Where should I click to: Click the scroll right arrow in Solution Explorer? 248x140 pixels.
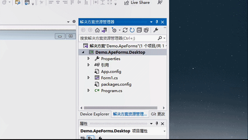pos(164,108)
